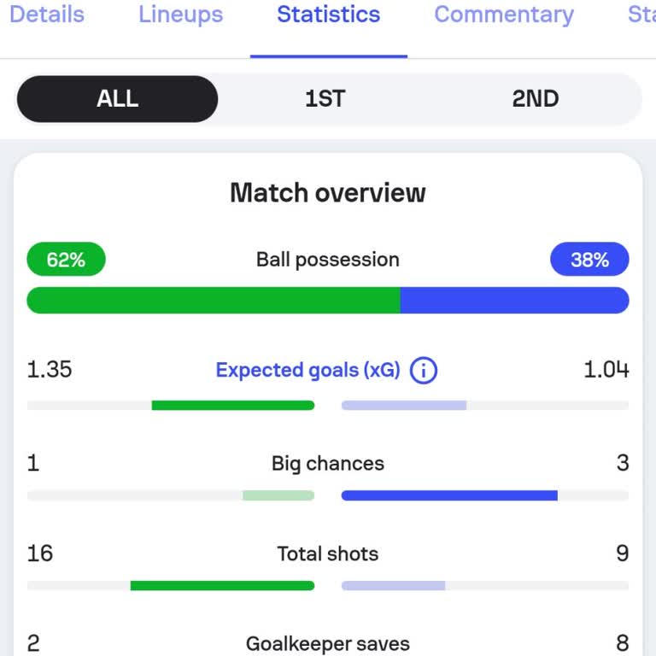This screenshot has width=656, height=656.
Task: Show 1ST half statistics
Action: [x=325, y=99]
